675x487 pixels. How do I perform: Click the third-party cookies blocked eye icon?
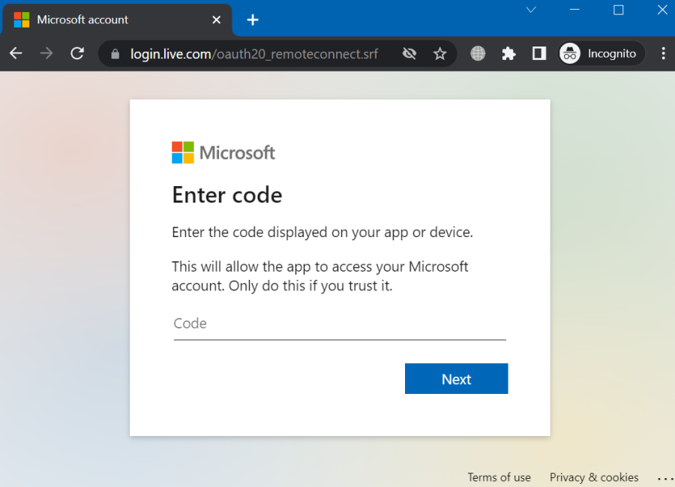coord(409,53)
